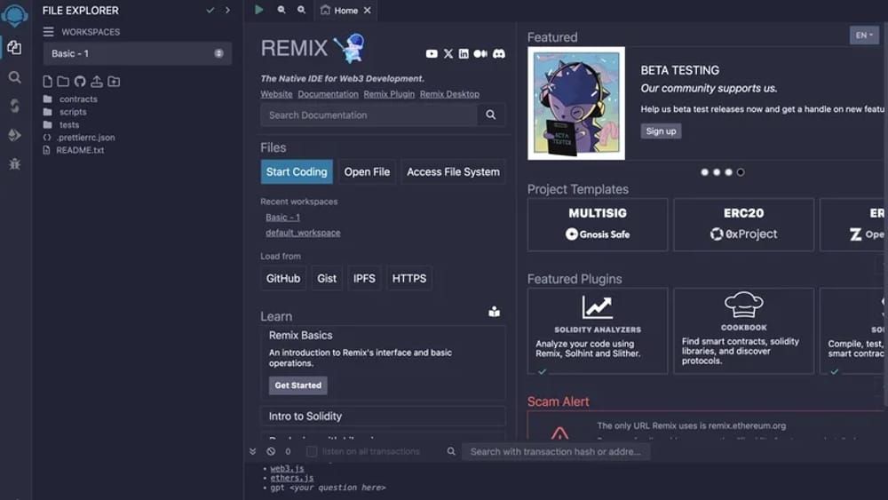Click the Search Documentation input field
The height and width of the screenshot is (500, 888).
pos(369,115)
